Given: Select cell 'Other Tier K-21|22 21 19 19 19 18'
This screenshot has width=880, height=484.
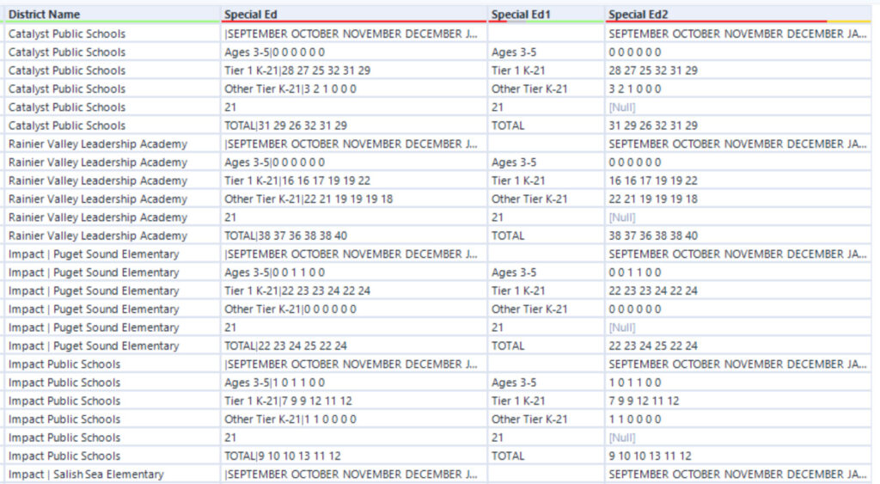Looking at the screenshot, I should tap(353, 199).
